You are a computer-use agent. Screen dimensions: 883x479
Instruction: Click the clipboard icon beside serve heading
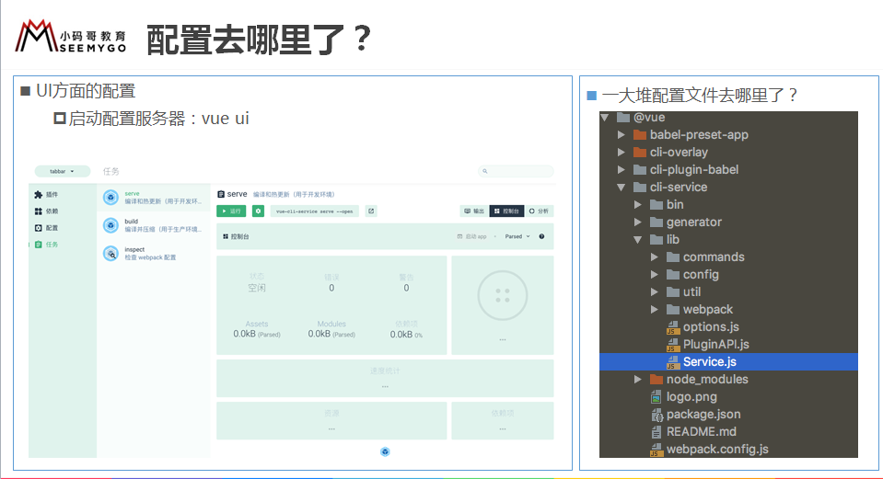(221, 194)
